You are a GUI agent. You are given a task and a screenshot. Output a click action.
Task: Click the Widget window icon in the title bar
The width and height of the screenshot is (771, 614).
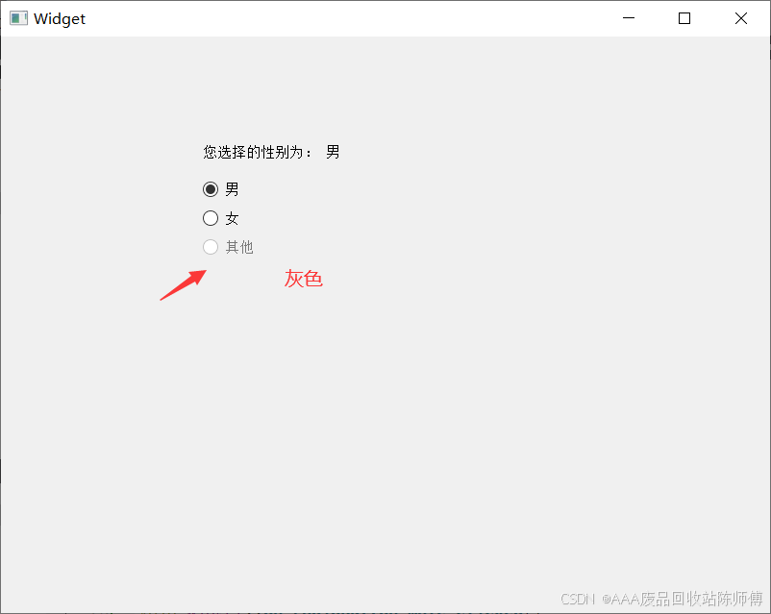click(x=18, y=18)
